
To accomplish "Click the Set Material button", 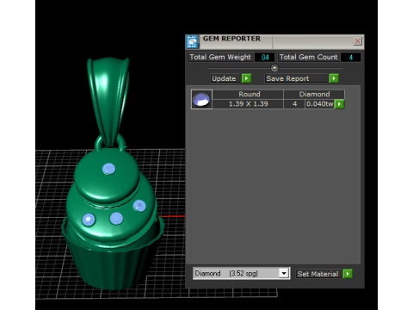I will (x=317, y=274).
